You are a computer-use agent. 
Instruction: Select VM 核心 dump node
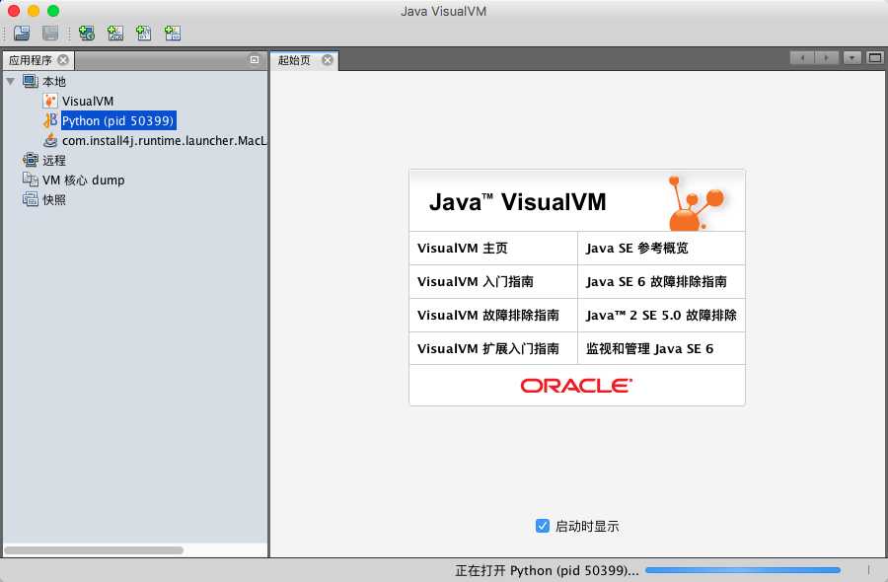click(83, 181)
